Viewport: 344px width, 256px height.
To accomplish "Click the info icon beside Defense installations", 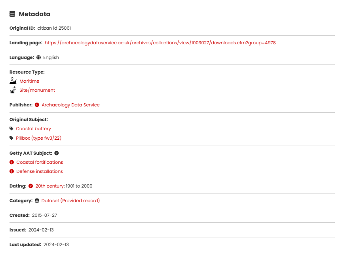I will click(x=12, y=171).
